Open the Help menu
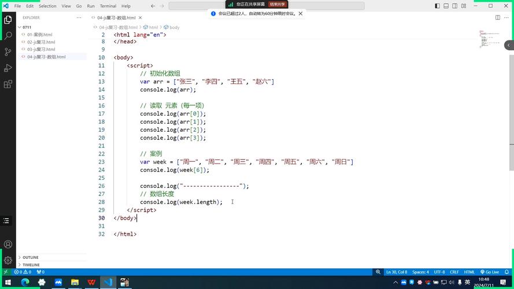514x289 pixels. 126,6
